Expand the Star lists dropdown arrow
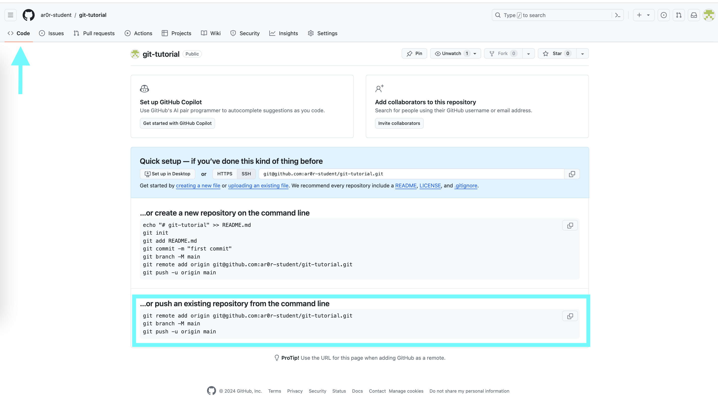718x415 pixels. (x=582, y=54)
